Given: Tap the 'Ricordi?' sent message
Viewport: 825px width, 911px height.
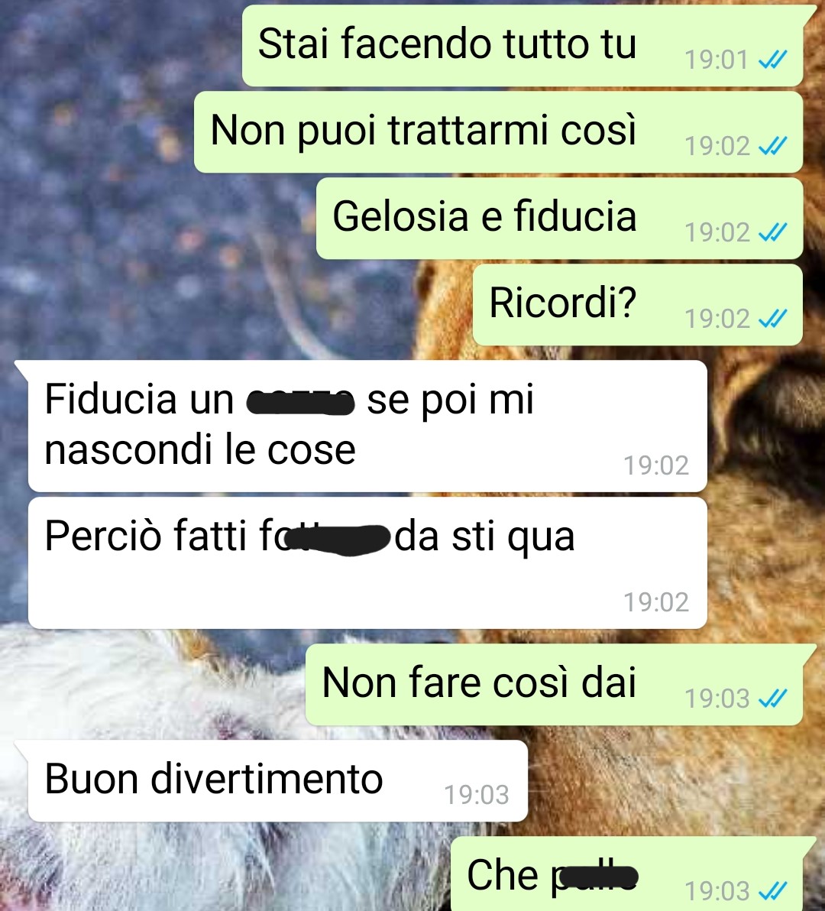Looking at the screenshot, I should pos(638,305).
